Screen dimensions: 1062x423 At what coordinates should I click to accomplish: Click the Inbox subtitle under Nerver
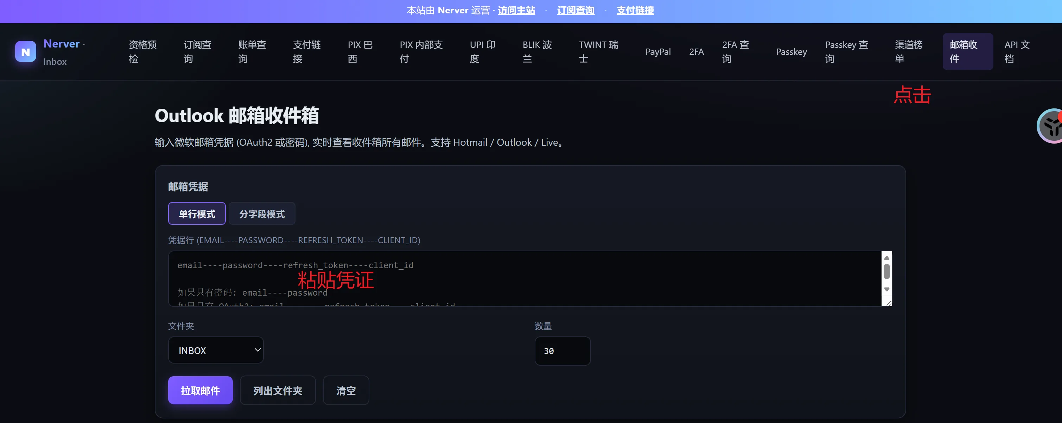tap(55, 62)
